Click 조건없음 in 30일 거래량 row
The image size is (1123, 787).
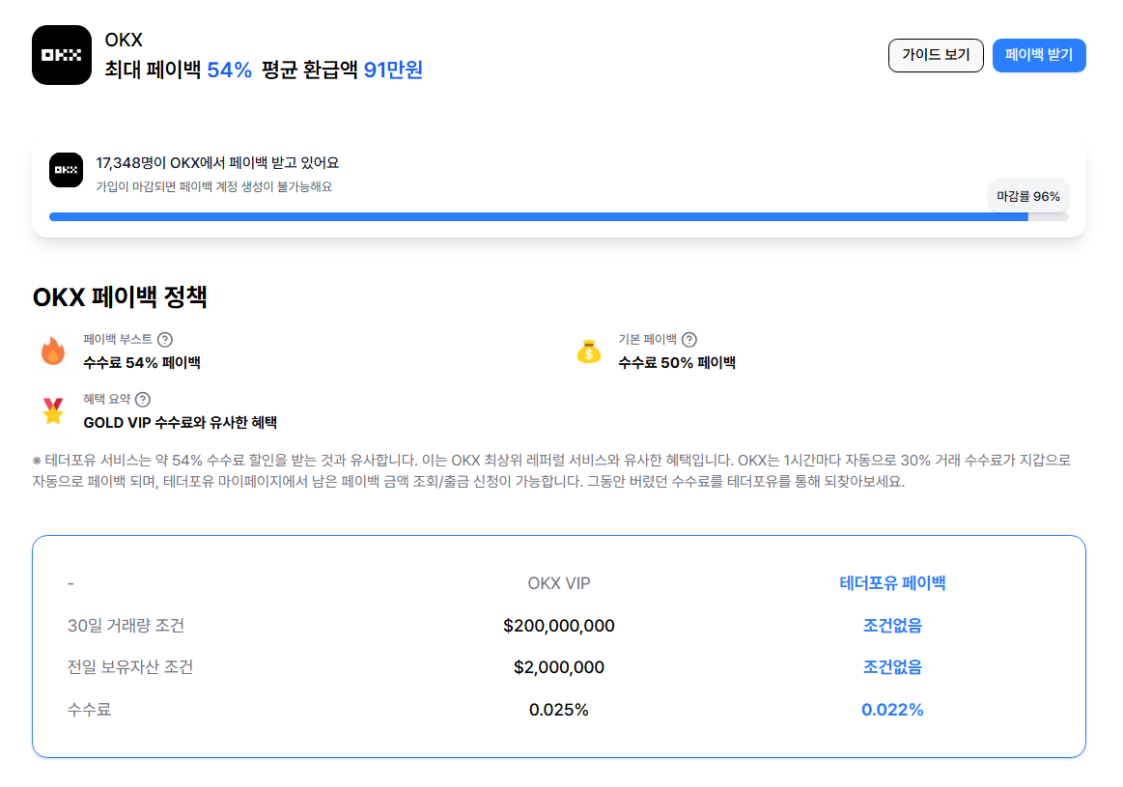point(892,625)
